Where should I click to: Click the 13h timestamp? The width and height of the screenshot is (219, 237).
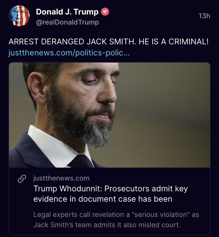(204, 16)
